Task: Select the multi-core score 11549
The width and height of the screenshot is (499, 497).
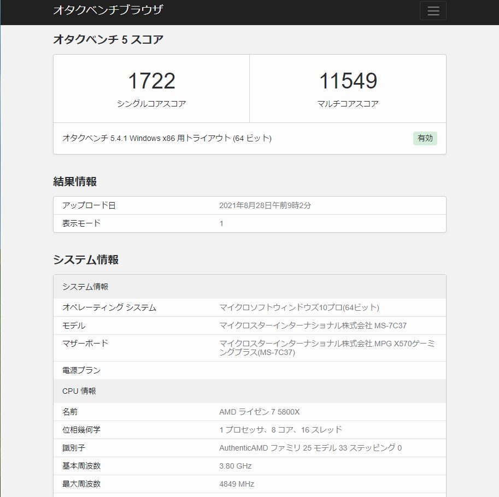Action: 348,80
